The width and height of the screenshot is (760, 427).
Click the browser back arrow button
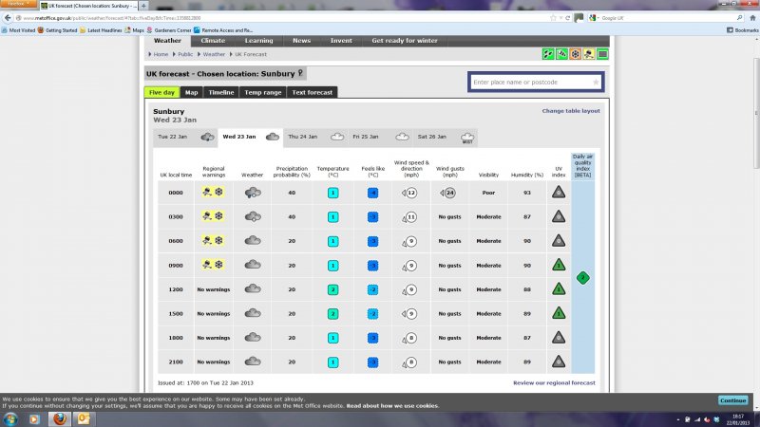pyautogui.click(x=8, y=18)
